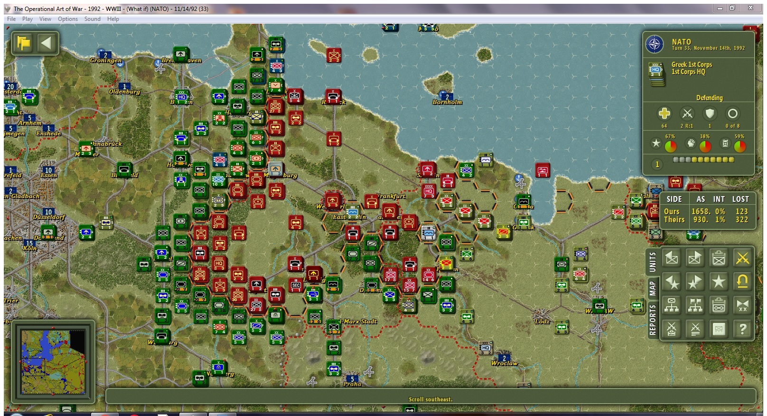Click the next unit envelope-arrow icon
Image resolution: width=767 pixels, height=416 pixels.
click(x=695, y=258)
